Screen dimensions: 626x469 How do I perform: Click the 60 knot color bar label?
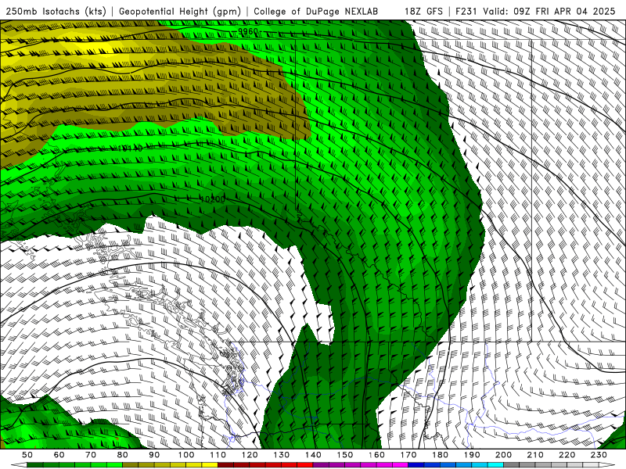[x=59, y=455]
